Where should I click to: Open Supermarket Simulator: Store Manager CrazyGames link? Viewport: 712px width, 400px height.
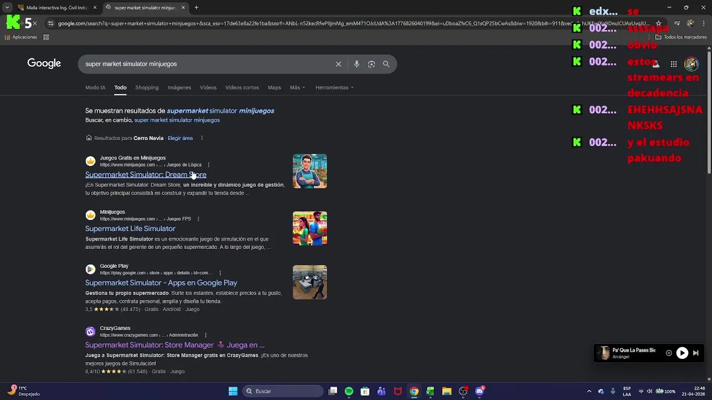pos(175,345)
